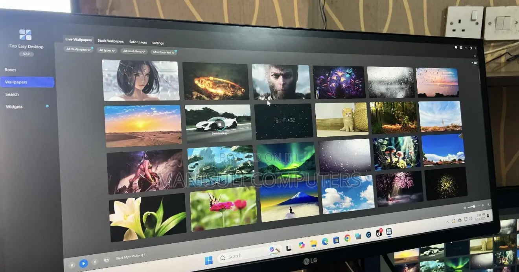
Task: Select the pink cherry tree wallpaper
Action: (399, 189)
